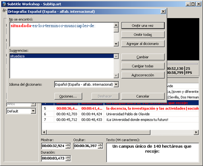203x166 pixels.
Task: Open spelling Opciones... dialog
Action: [68, 96]
